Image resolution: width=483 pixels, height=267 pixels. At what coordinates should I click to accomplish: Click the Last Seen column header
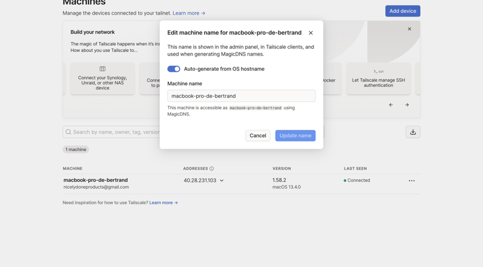[x=355, y=169]
